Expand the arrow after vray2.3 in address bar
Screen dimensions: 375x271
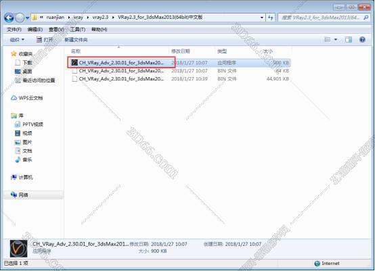[x=113, y=18]
